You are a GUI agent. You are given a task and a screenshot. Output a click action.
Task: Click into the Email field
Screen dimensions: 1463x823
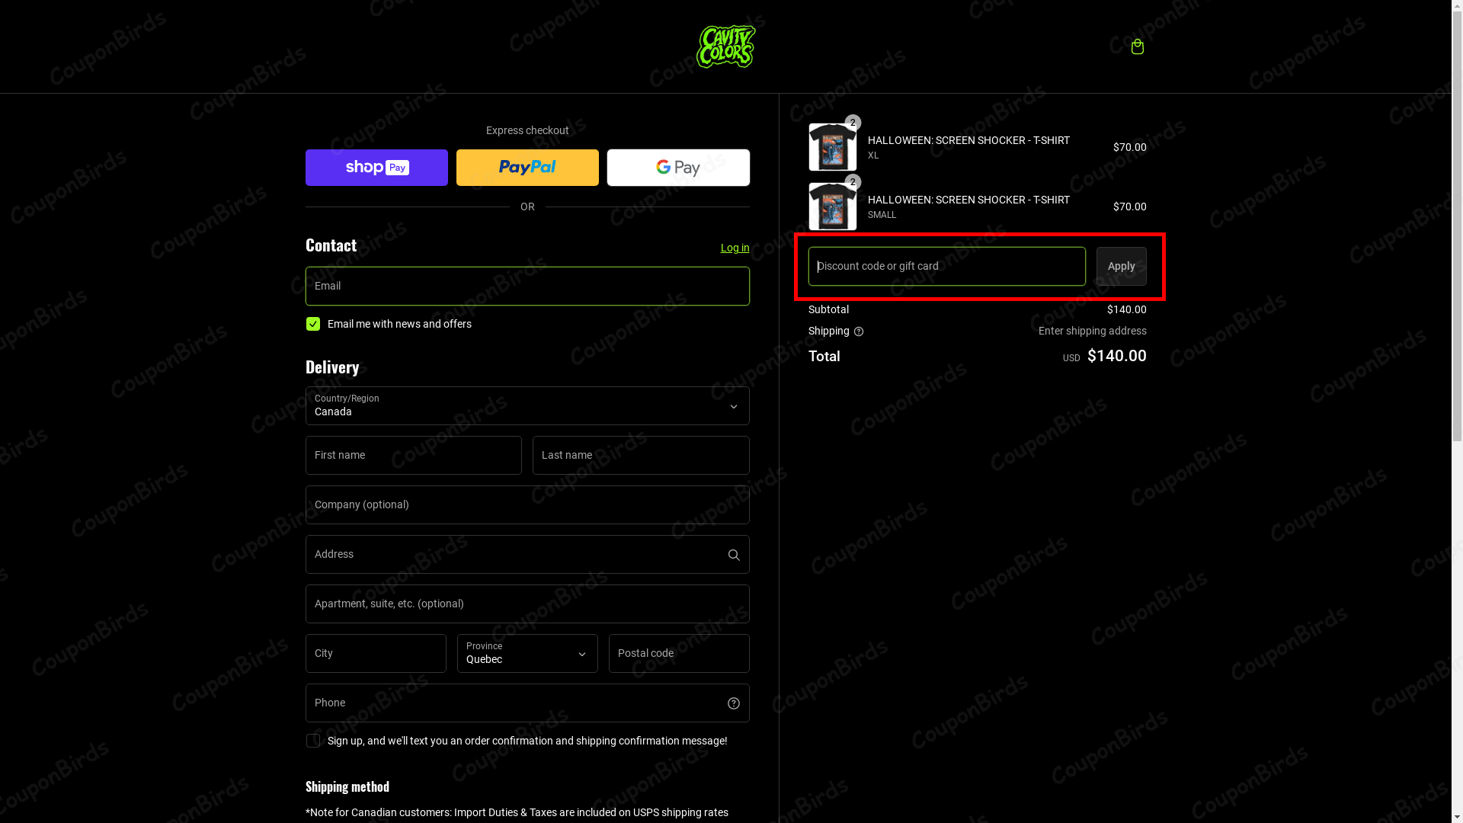[527, 287]
